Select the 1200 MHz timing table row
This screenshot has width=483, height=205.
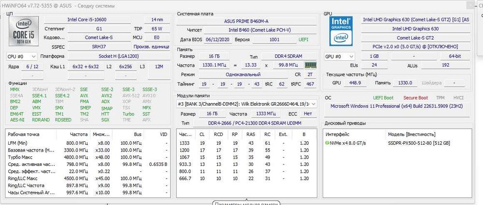(246, 150)
